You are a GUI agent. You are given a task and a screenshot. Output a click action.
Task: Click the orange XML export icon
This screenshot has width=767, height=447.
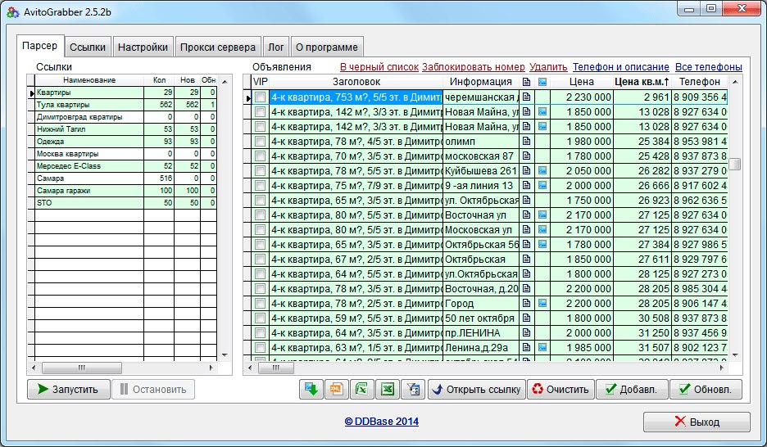pyautogui.click(x=336, y=390)
